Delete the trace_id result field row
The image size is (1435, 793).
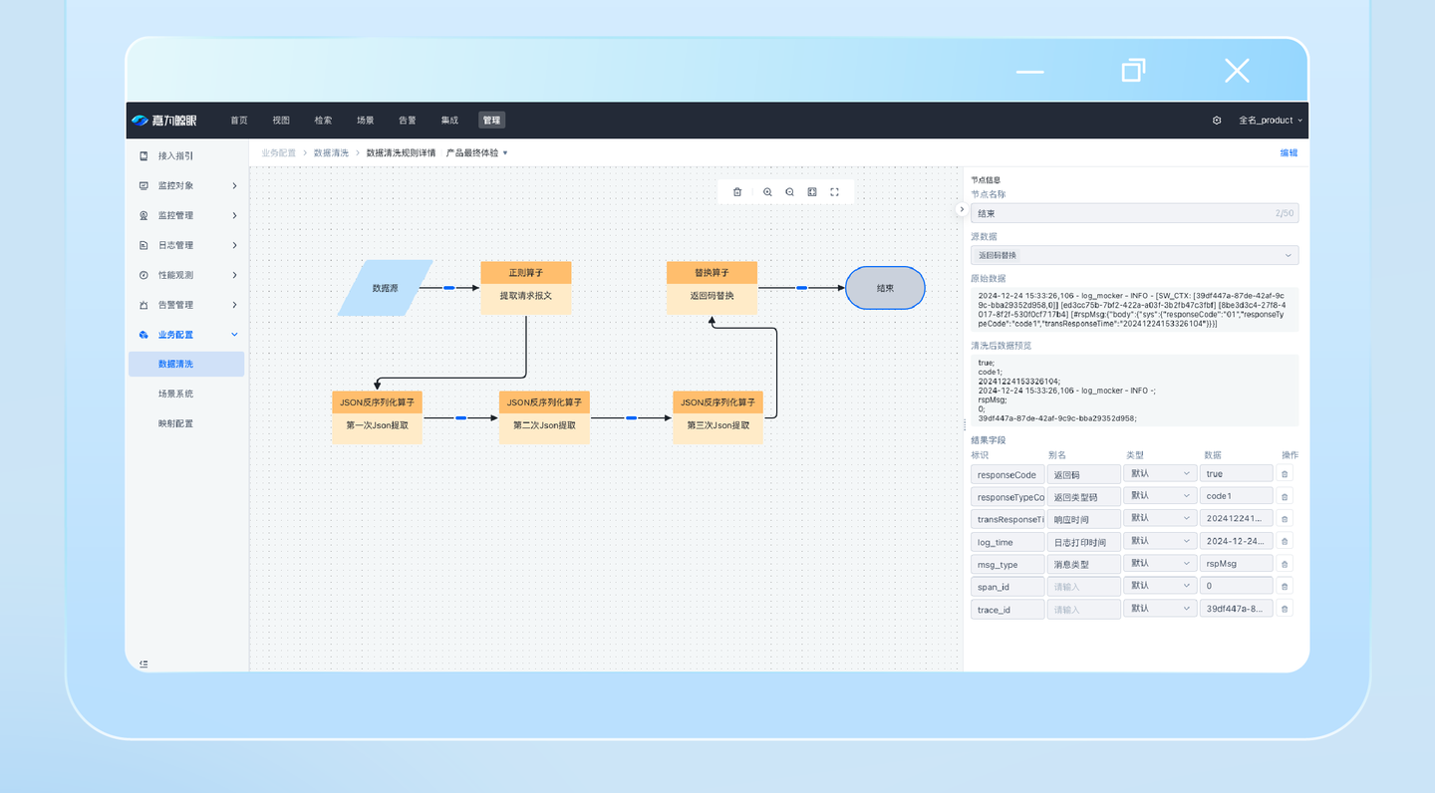point(1285,609)
